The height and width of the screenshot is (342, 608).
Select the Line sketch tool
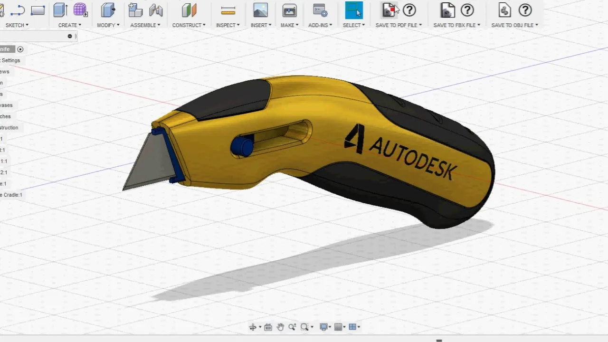point(18,10)
